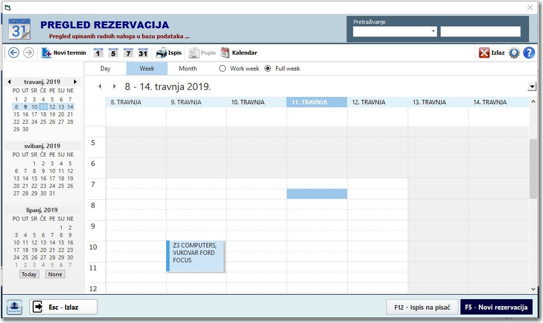Switch to Week tab
The height and width of the screenshot is (323, 543).
tap(147, 69)
